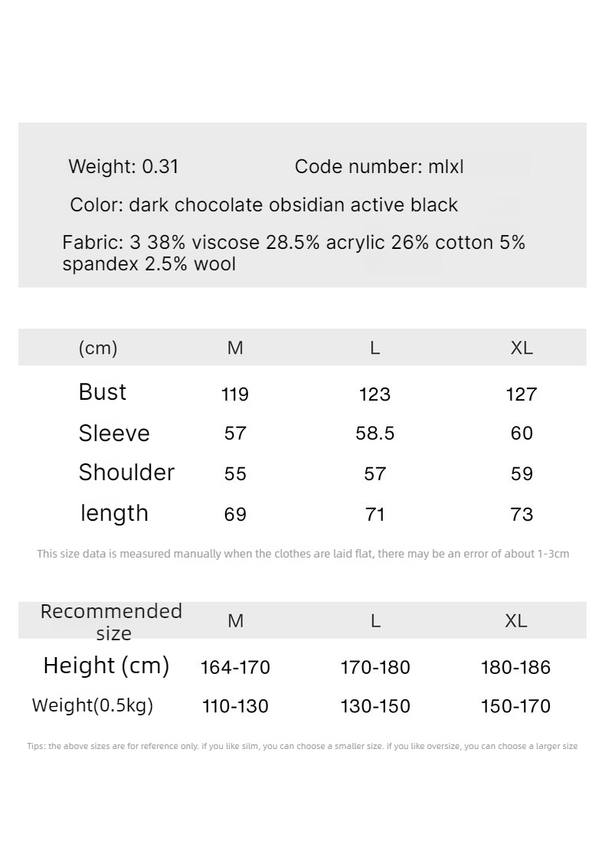Image resolution: width=605 pixels, height=844 pixels.
Task: Select the Shoulder value 59 for XL
Action: pyautogui.click(x=522, y=473)
